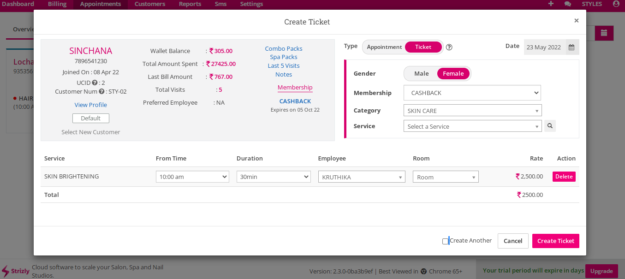The image size is (625, 279).
Task: Click the Membership link
Action: coord(295,88)
